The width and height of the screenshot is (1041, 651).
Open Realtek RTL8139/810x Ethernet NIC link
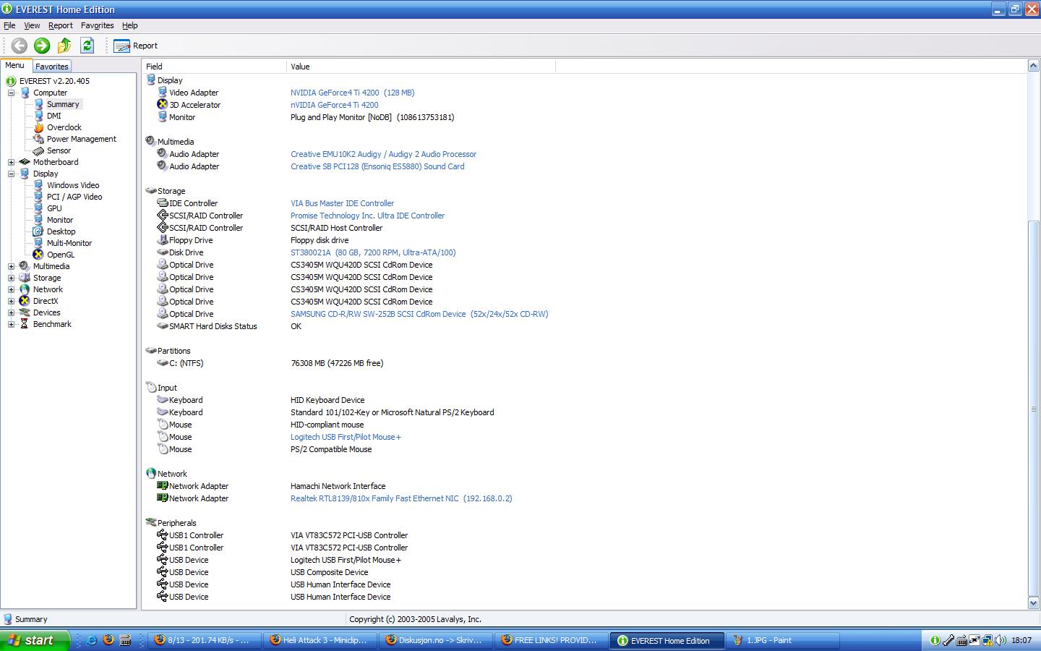(401, 498)
